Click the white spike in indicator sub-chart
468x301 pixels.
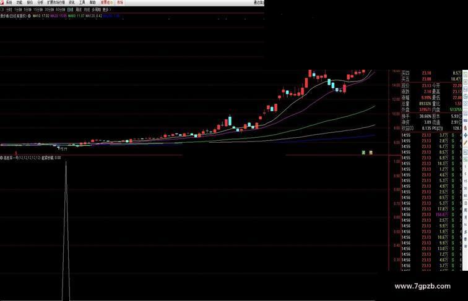click(x=66, y=232)
